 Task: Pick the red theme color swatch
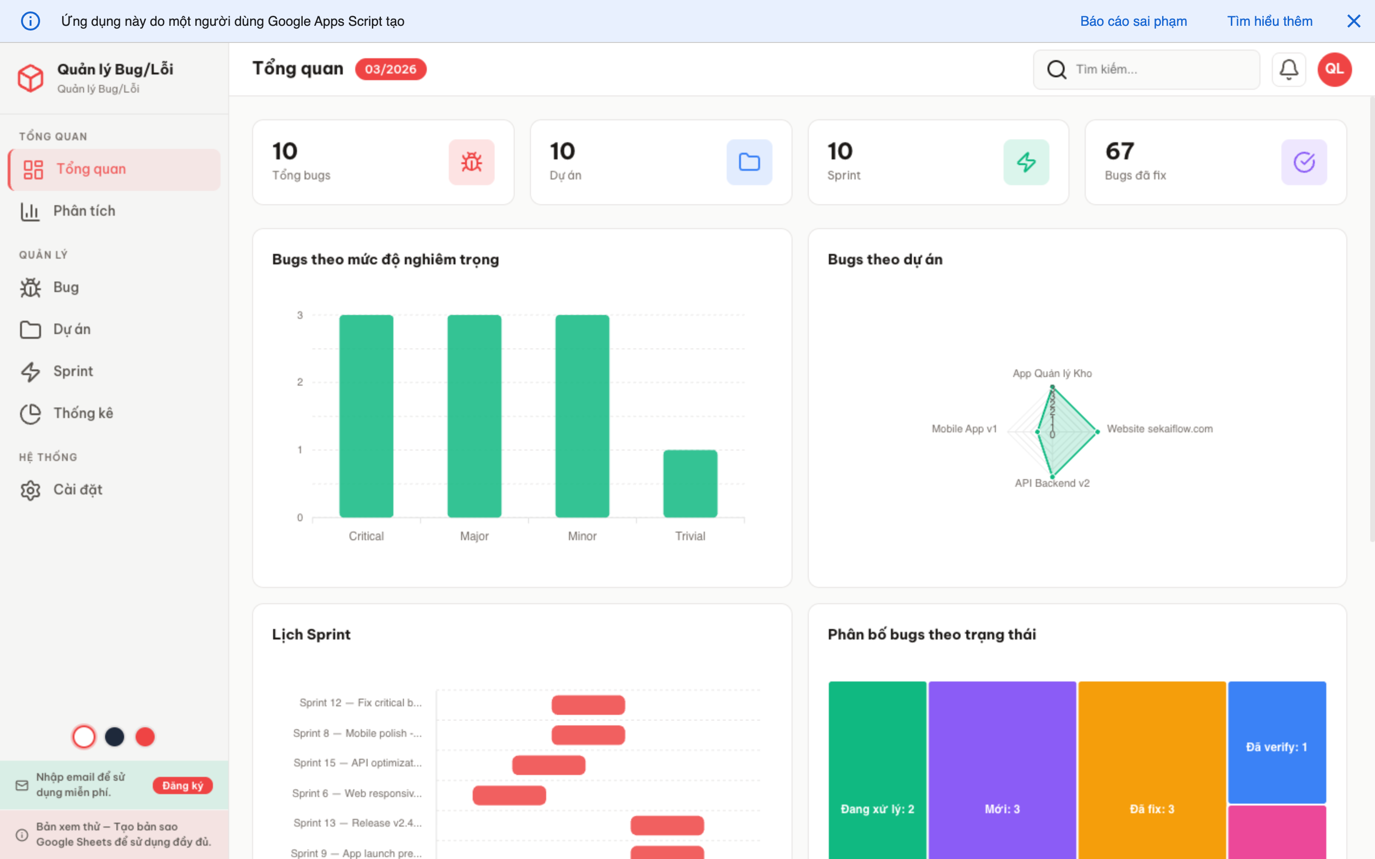click(145, 737)
